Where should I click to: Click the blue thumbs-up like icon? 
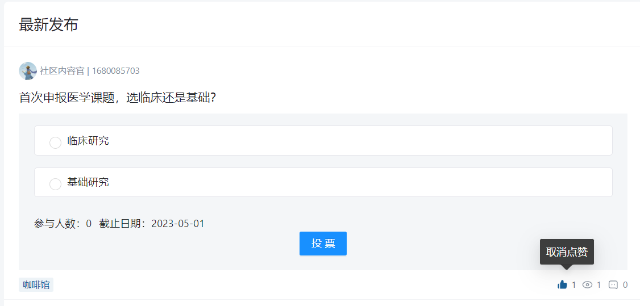[x=562, y=284]
